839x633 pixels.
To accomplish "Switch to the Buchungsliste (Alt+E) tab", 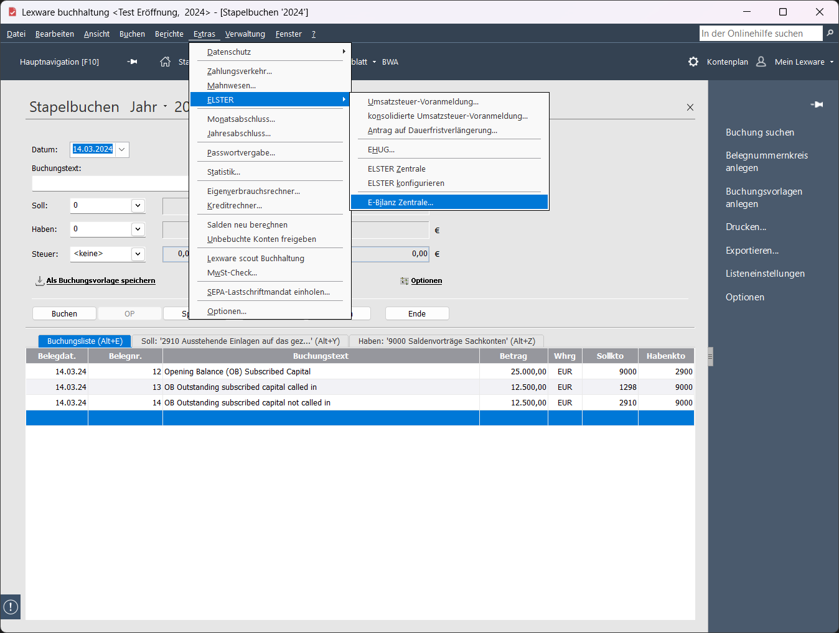I will pyautogui.click(x=85, y=341).
